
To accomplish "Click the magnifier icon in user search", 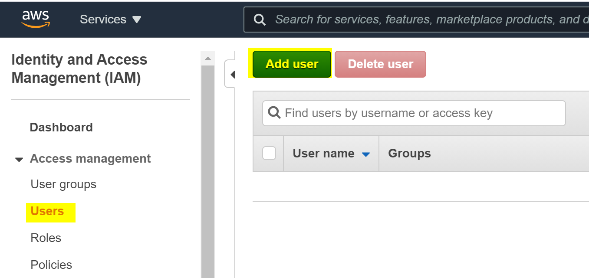I will click(274, 113).
